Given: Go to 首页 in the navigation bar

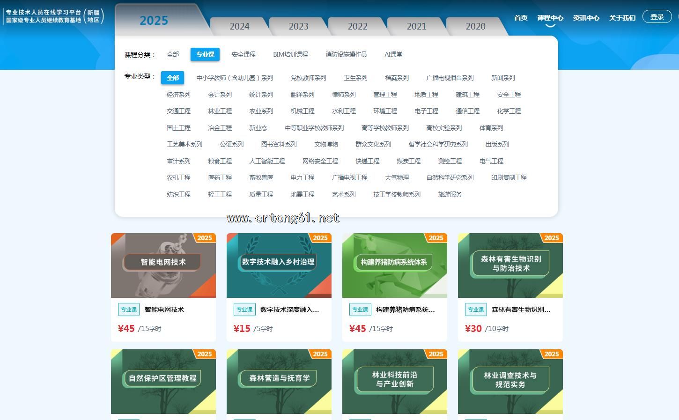Looking at the screenshot, I should click(x=521, y=18).
